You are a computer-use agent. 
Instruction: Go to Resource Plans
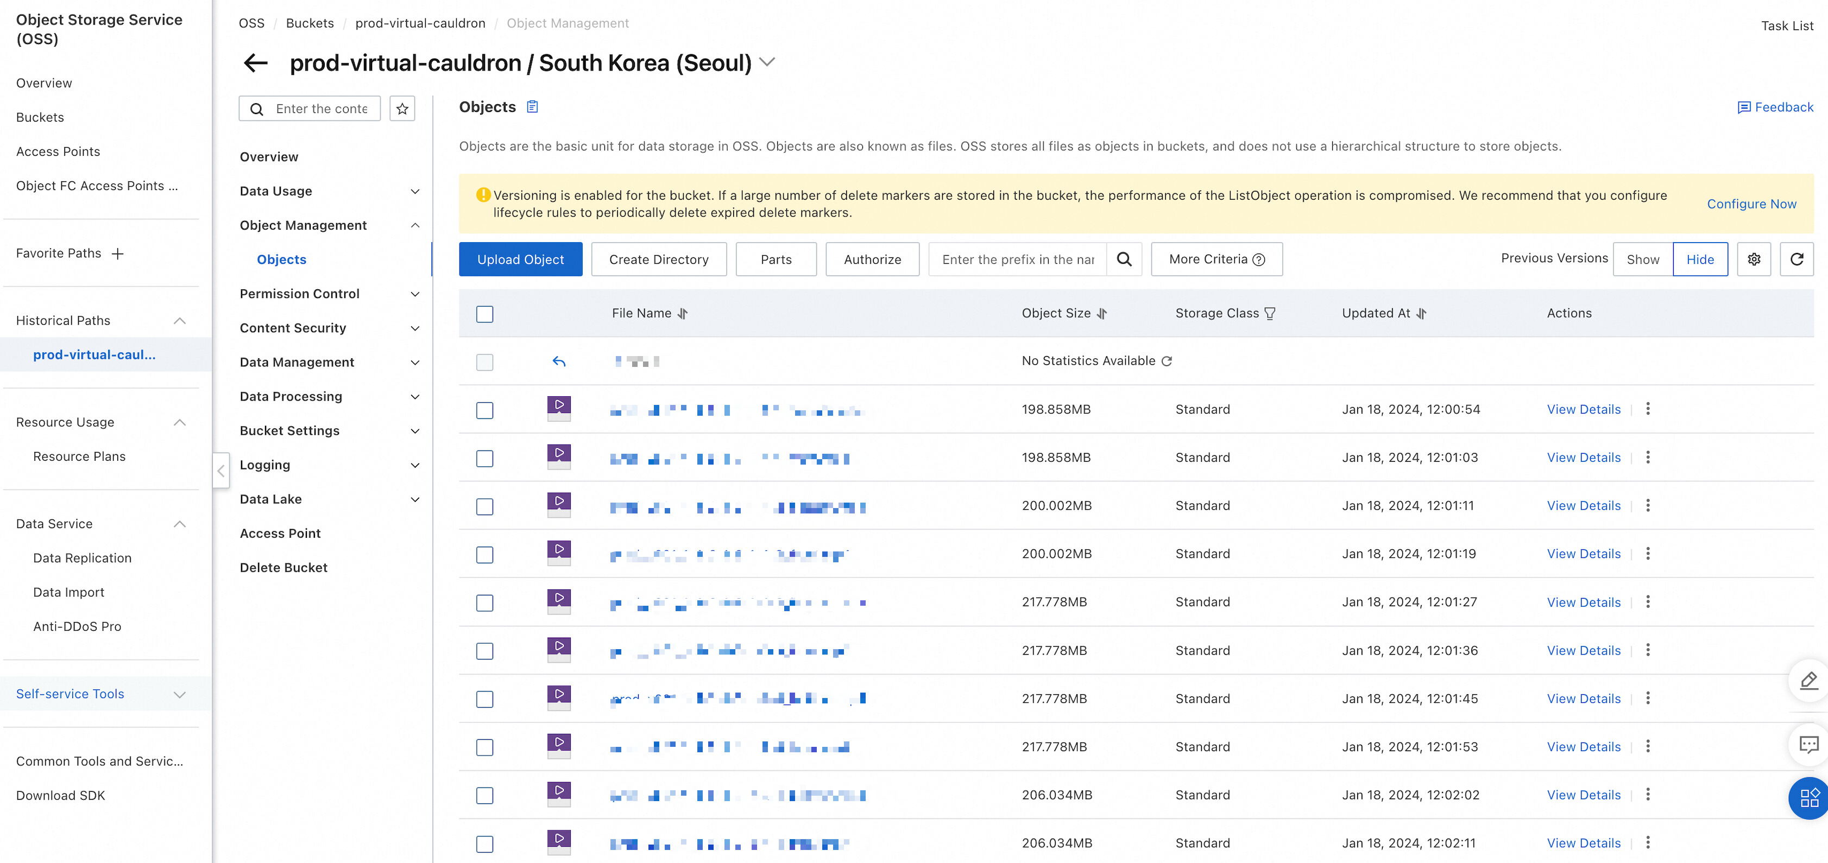[79, 456]
